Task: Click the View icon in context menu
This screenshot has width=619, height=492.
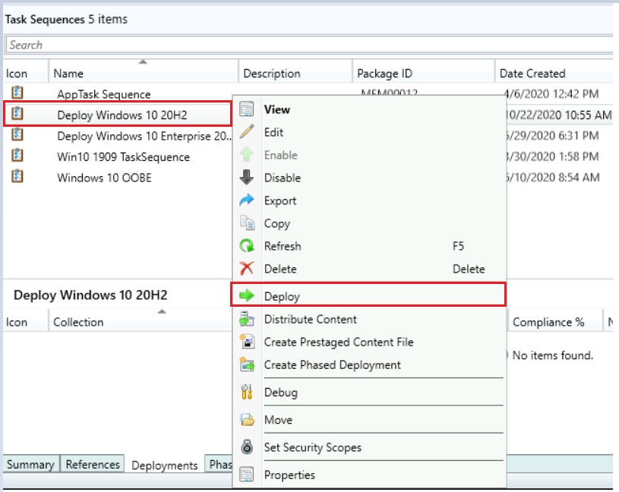Action: [247, 109]
